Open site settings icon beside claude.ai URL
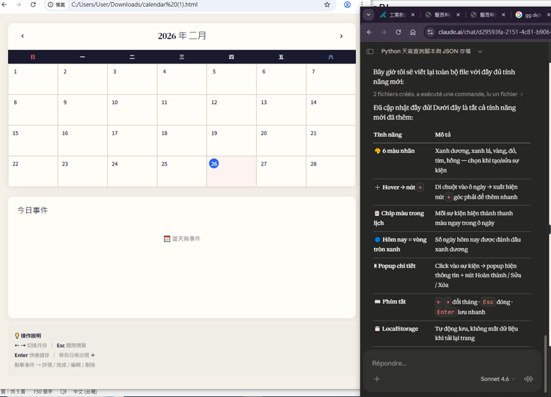The image size is (551, 397). (x=430, y=32)
